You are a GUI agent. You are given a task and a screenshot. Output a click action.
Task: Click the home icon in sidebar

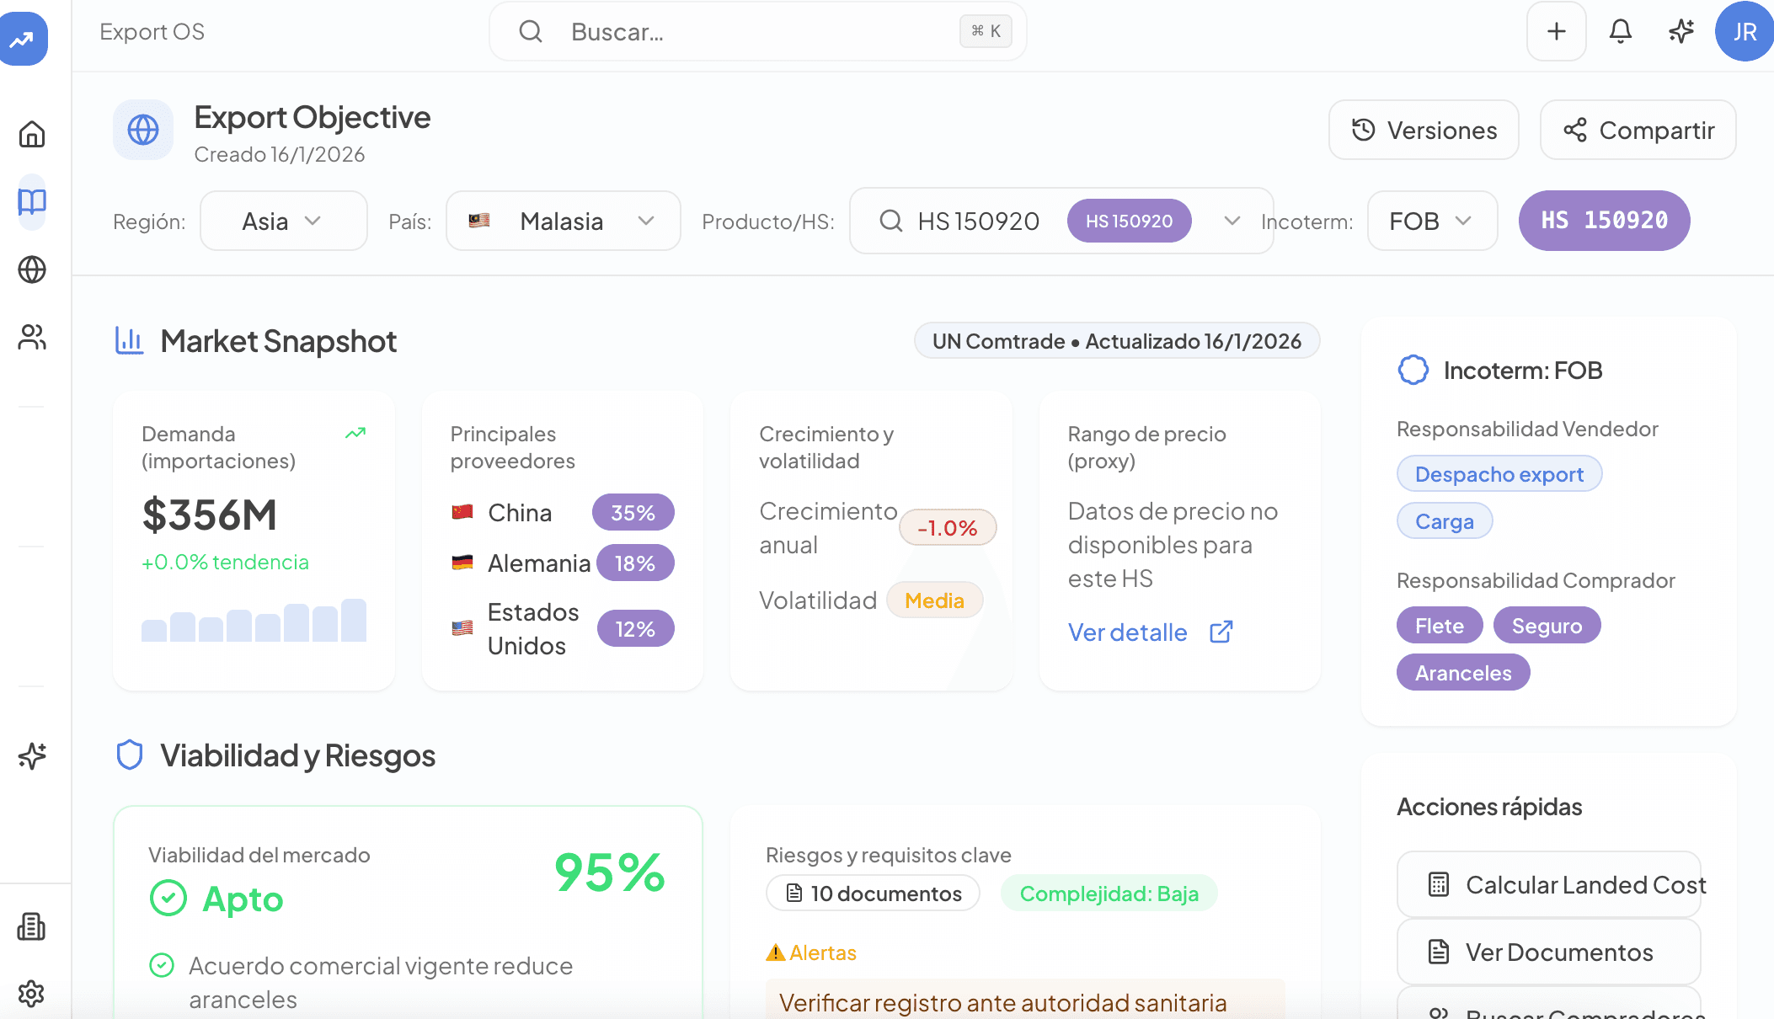click(x=32, y=134)
